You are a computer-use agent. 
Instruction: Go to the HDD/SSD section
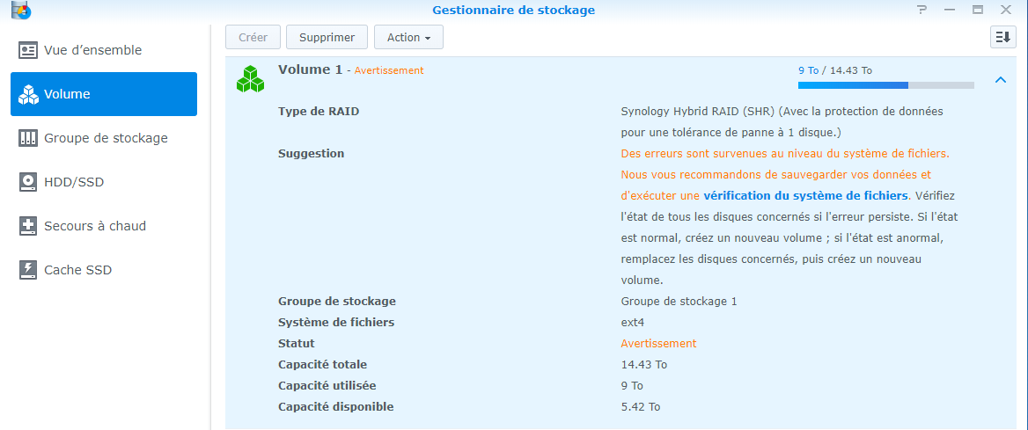74,182
